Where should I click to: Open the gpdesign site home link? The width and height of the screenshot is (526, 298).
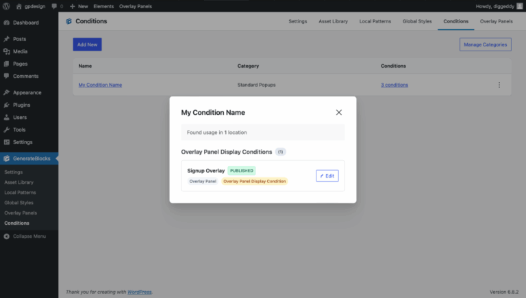pyautogui.click(x=31, y=6)
